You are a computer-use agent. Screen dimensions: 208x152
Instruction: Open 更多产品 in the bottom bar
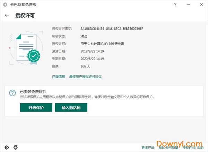148,147
